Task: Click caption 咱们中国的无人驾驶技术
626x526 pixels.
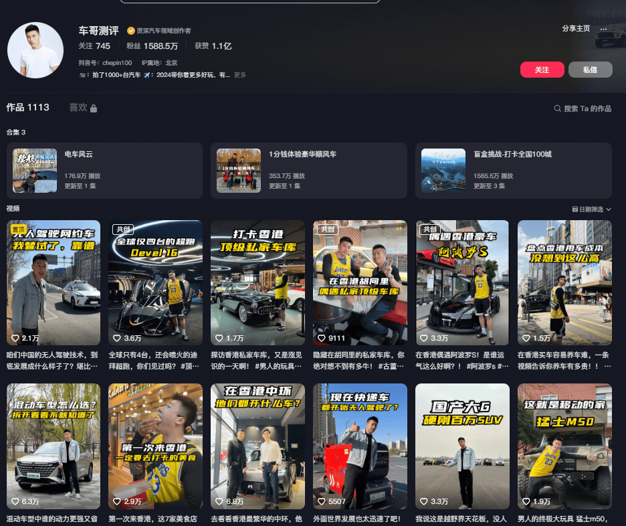Action: [52, 360]
